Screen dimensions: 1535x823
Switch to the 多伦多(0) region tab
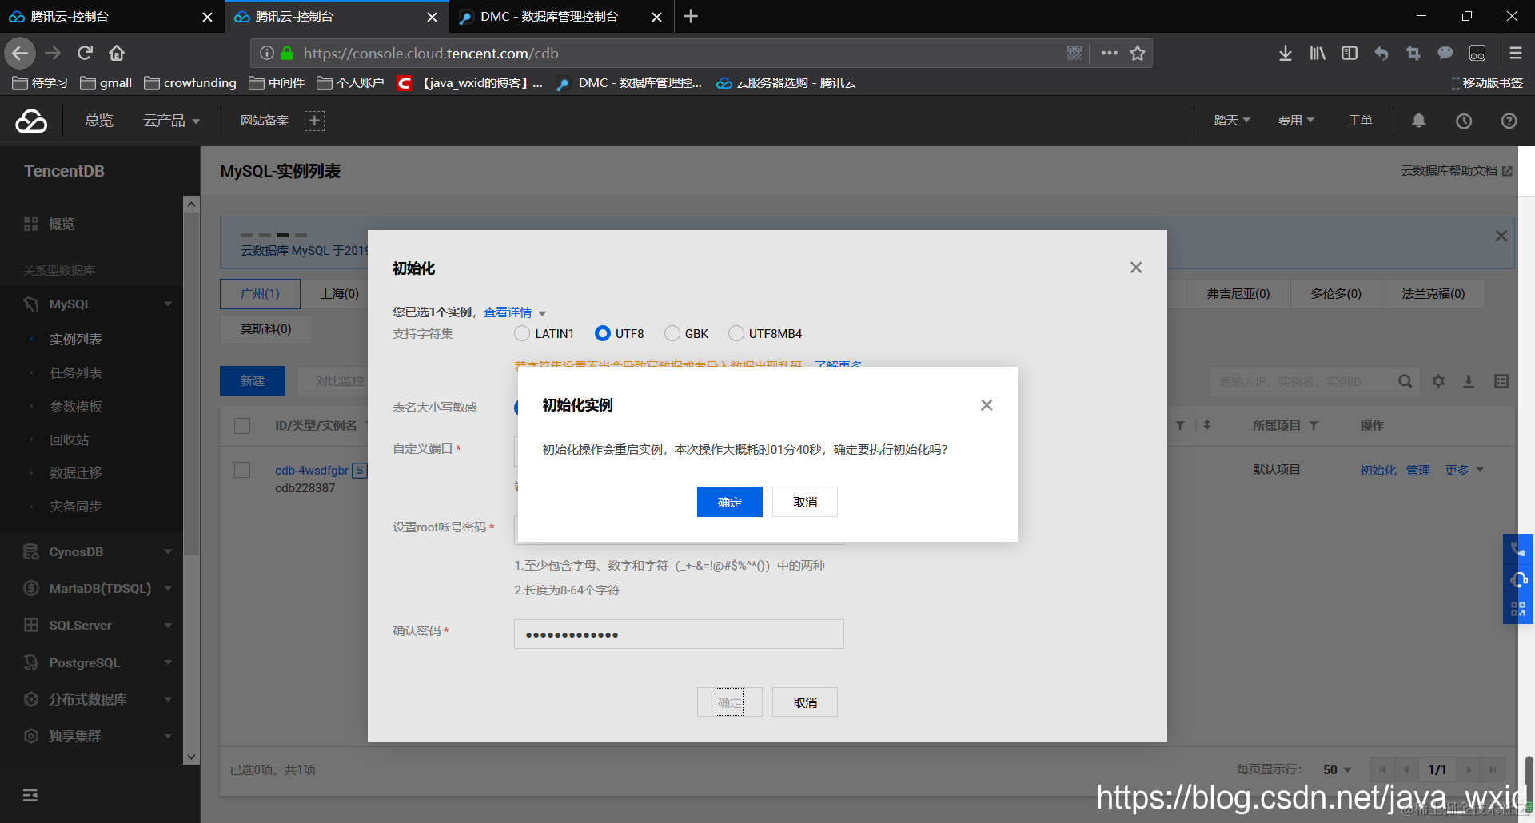[1336, 294]
